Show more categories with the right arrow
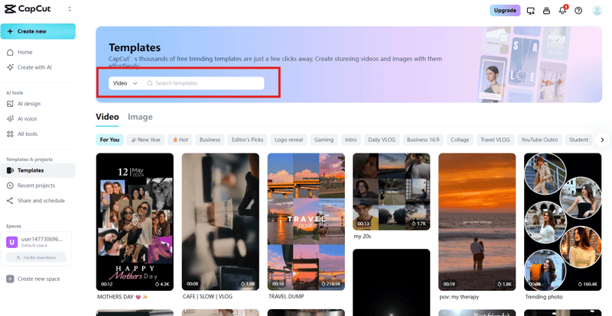612x316 pixels. (x=602, y=140)
